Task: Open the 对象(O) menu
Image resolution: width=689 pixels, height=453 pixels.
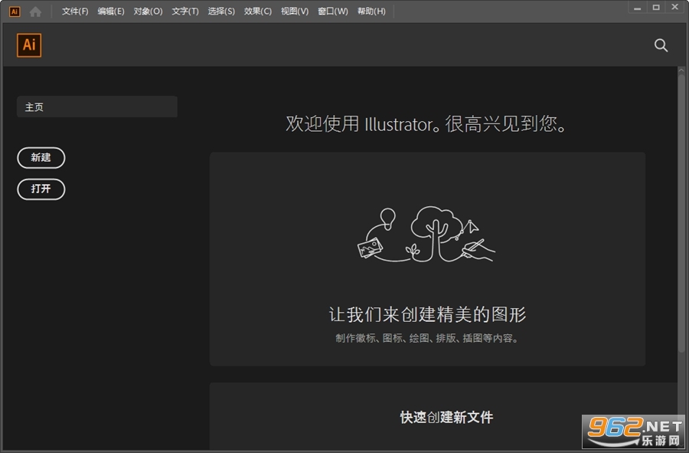Action: coord(148,11)
